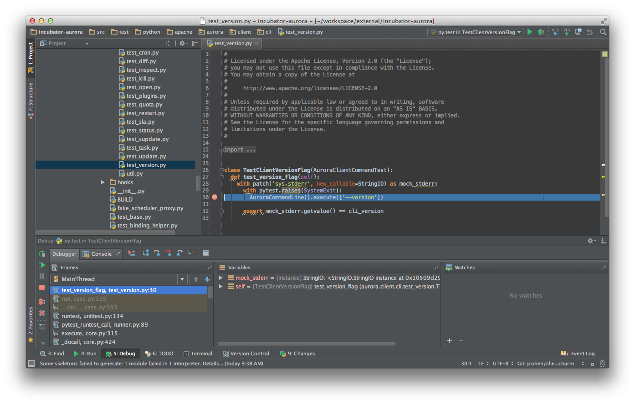The image size is (635, 404).
Task: Resume the paused program execution
Action: coord(42,265)
